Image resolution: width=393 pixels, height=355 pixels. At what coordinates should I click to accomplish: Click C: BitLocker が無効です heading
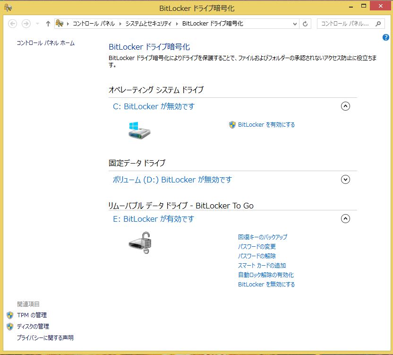(x=154, y=106)
